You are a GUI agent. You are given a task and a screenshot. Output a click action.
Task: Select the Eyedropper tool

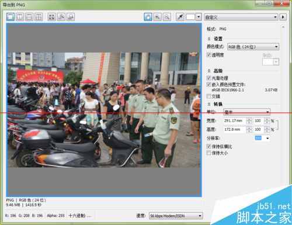pyautogui.click(x=180, y=17)
